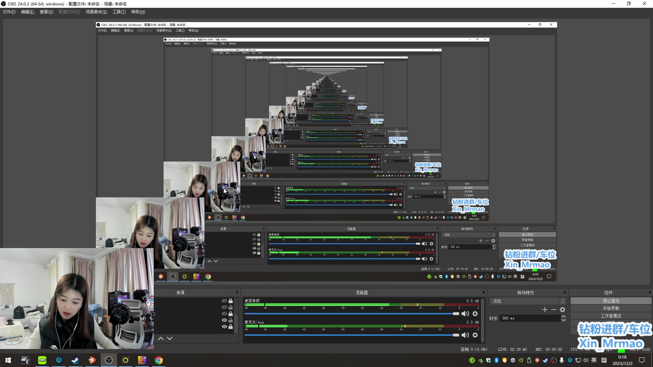Click the 5.0 dB level value
Image resolution: width=653 pixels, height=367 pixels.
472,322
